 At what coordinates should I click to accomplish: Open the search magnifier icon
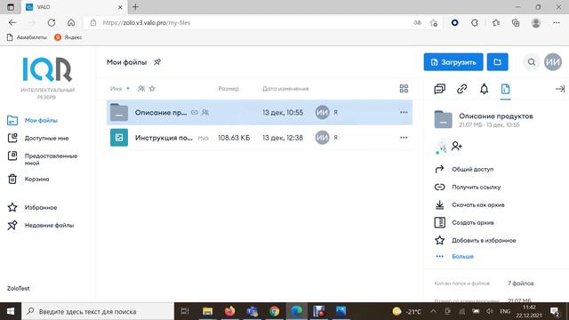(x=532, y=62)
